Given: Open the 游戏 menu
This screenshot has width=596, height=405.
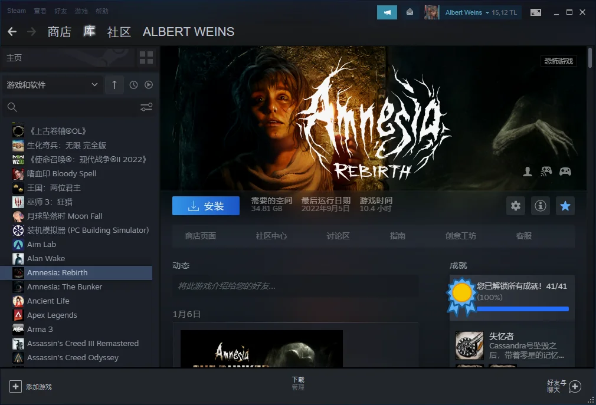Looking at the screenshot, I should [81, 11].
